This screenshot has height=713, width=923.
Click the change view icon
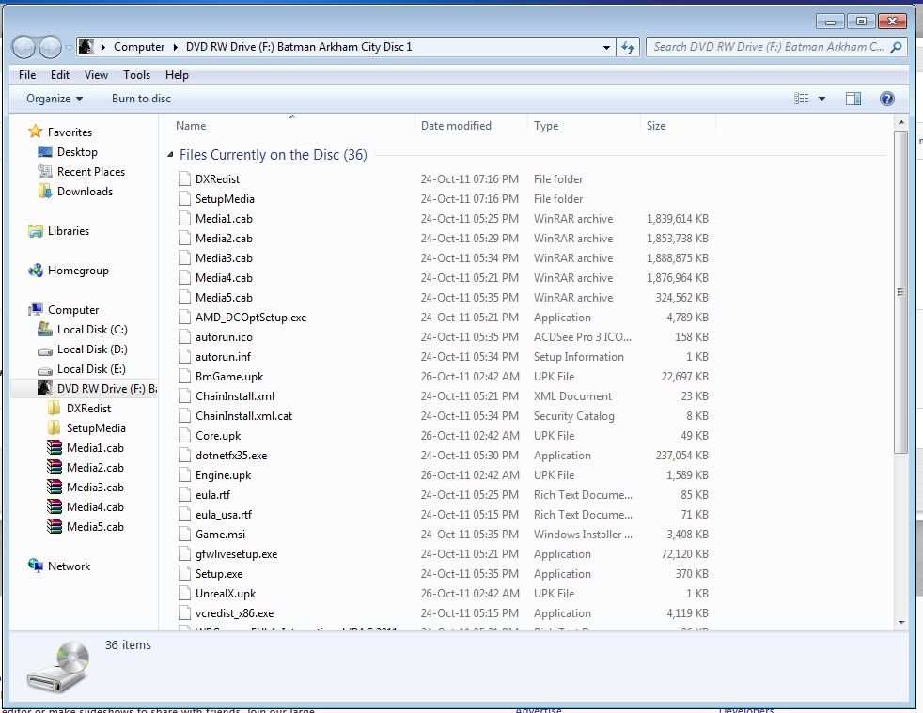(x=801, y=99)
